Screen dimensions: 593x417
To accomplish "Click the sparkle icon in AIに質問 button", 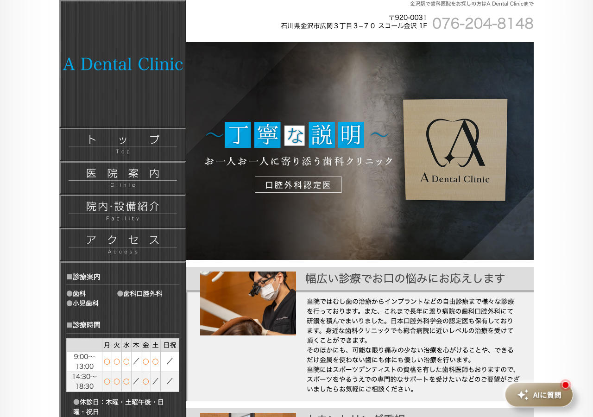I will 523,395.
